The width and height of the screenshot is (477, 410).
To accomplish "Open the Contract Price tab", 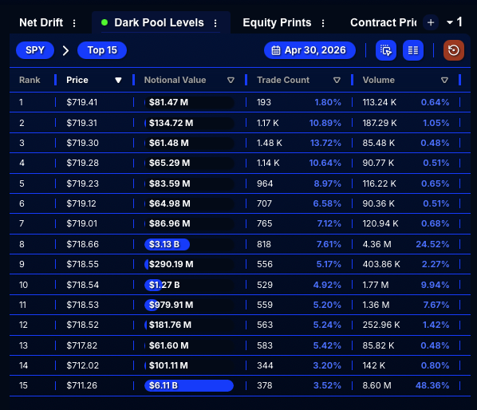I will (x=384, y=22).
